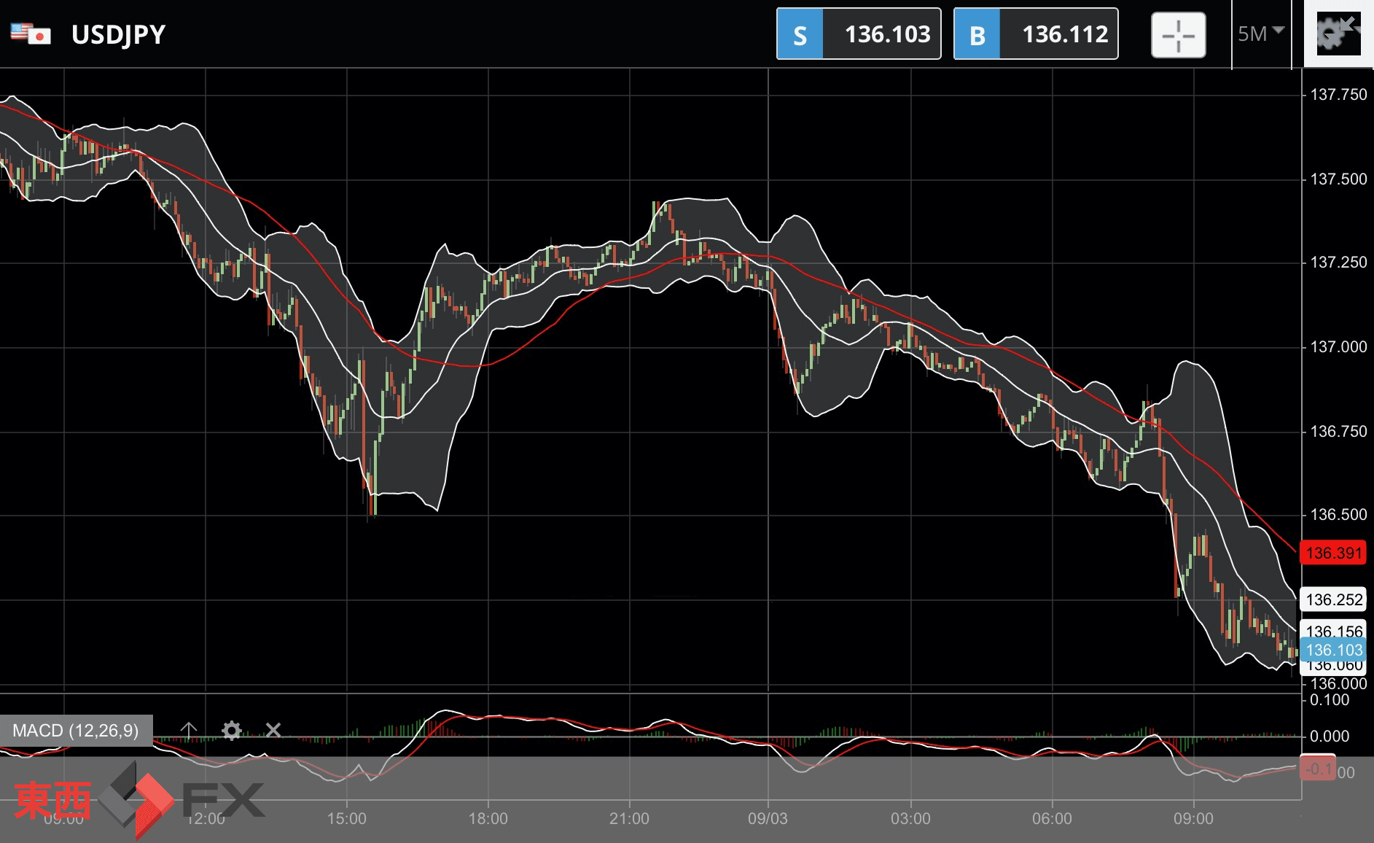Open chart settings gear in top-right corner
This screenshot has height=843, width=1374.
pyautogui.click(x=1338, y=34)
